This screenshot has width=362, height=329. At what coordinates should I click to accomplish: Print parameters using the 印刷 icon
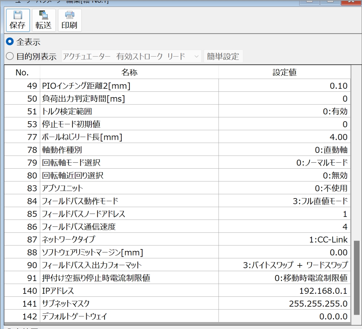(x=70, y=20)
